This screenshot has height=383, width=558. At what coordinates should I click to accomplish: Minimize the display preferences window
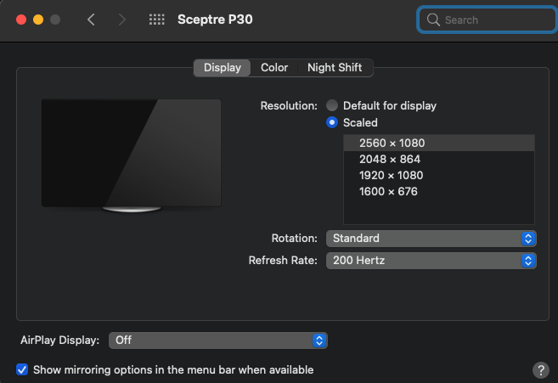point(37,19)
